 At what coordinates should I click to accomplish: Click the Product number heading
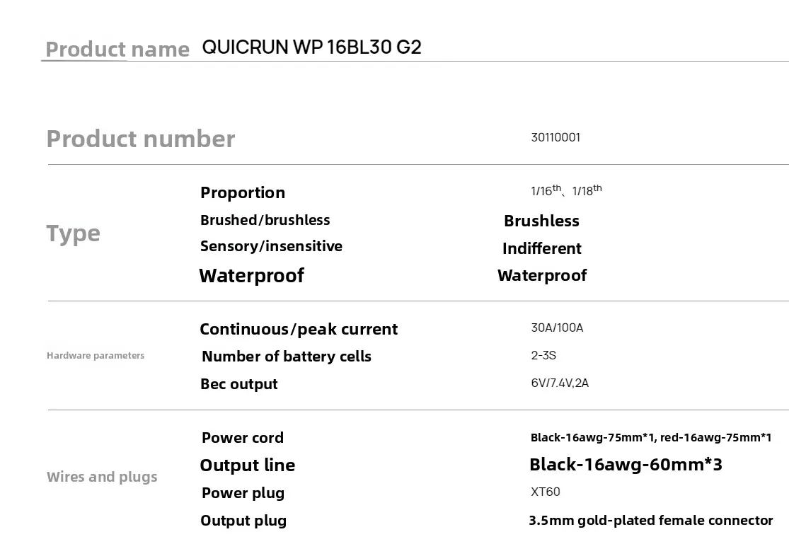pyautogui.click(x=140, y=139)
